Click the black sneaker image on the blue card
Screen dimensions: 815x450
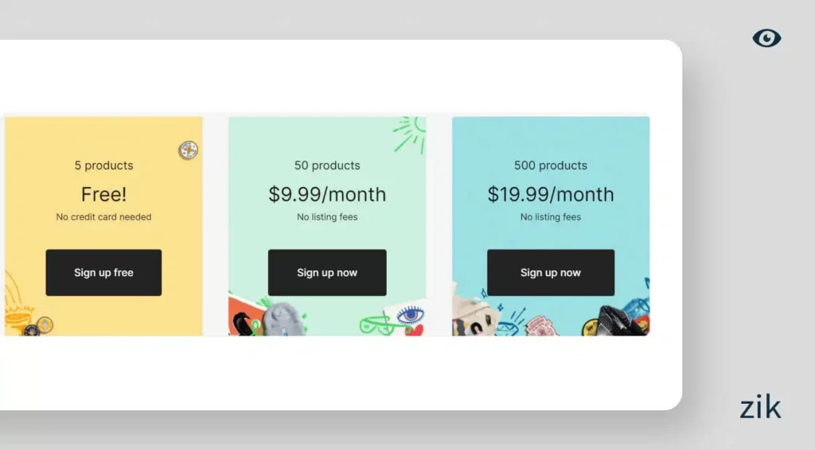pos(620,320)
